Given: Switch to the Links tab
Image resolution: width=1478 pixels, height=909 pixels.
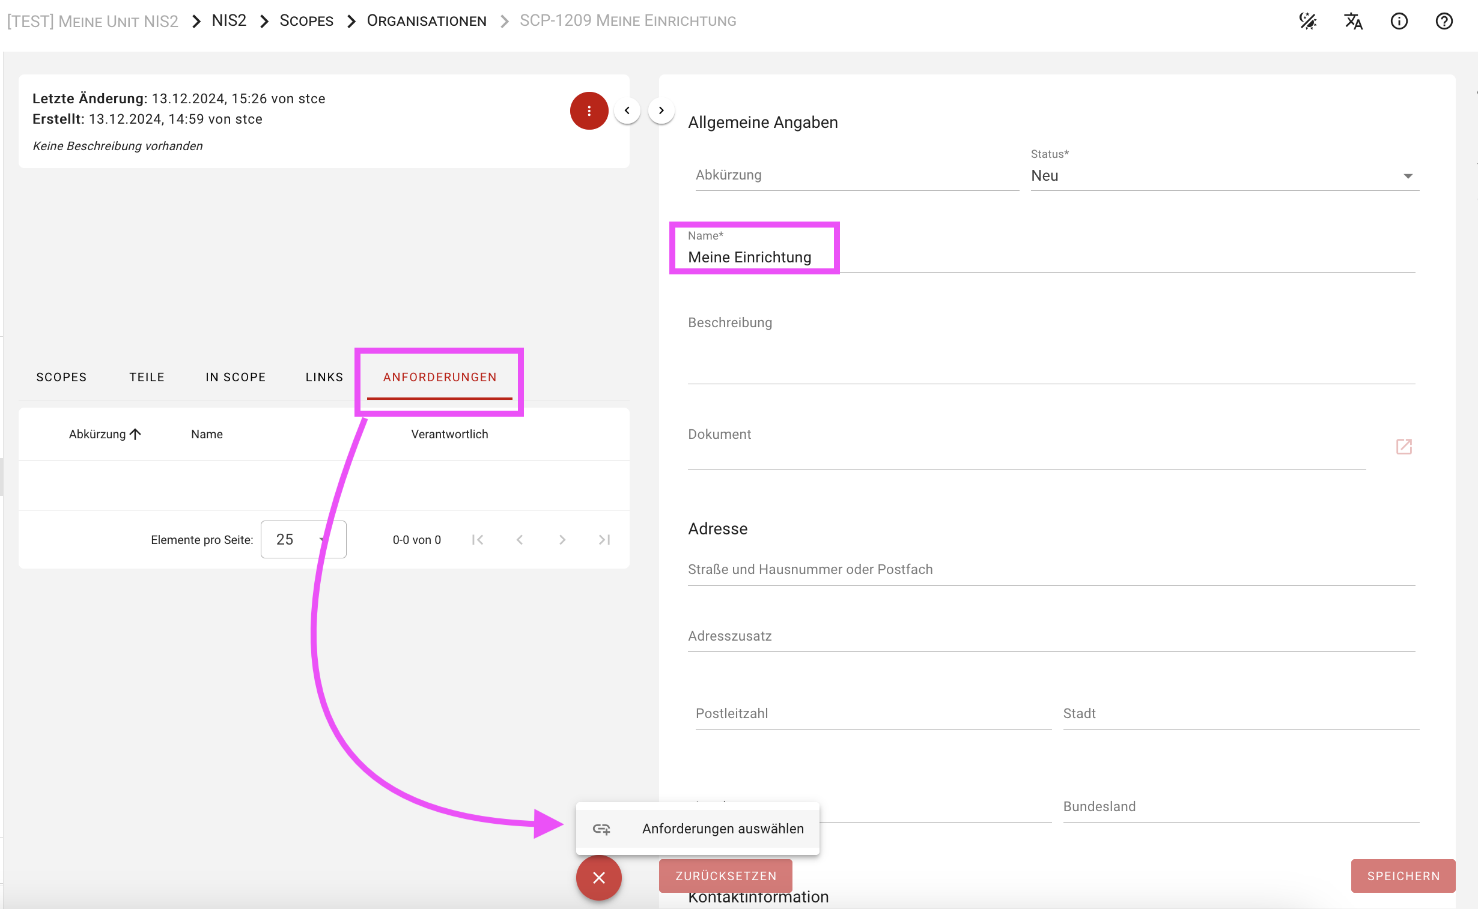Looking at the screenshot, I should (x=324, y=377).
